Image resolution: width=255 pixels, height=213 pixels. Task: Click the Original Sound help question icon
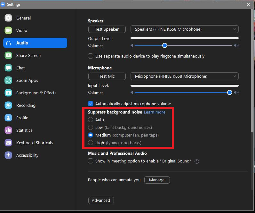point(197,162)
